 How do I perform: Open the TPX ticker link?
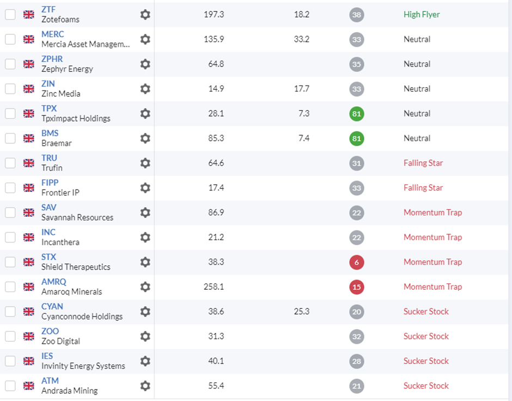[x=49, y=108]
